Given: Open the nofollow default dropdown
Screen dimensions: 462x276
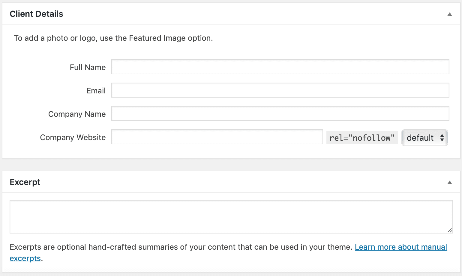Looking at the screenshot, I should pyautogui.click(x=424, y=138).
